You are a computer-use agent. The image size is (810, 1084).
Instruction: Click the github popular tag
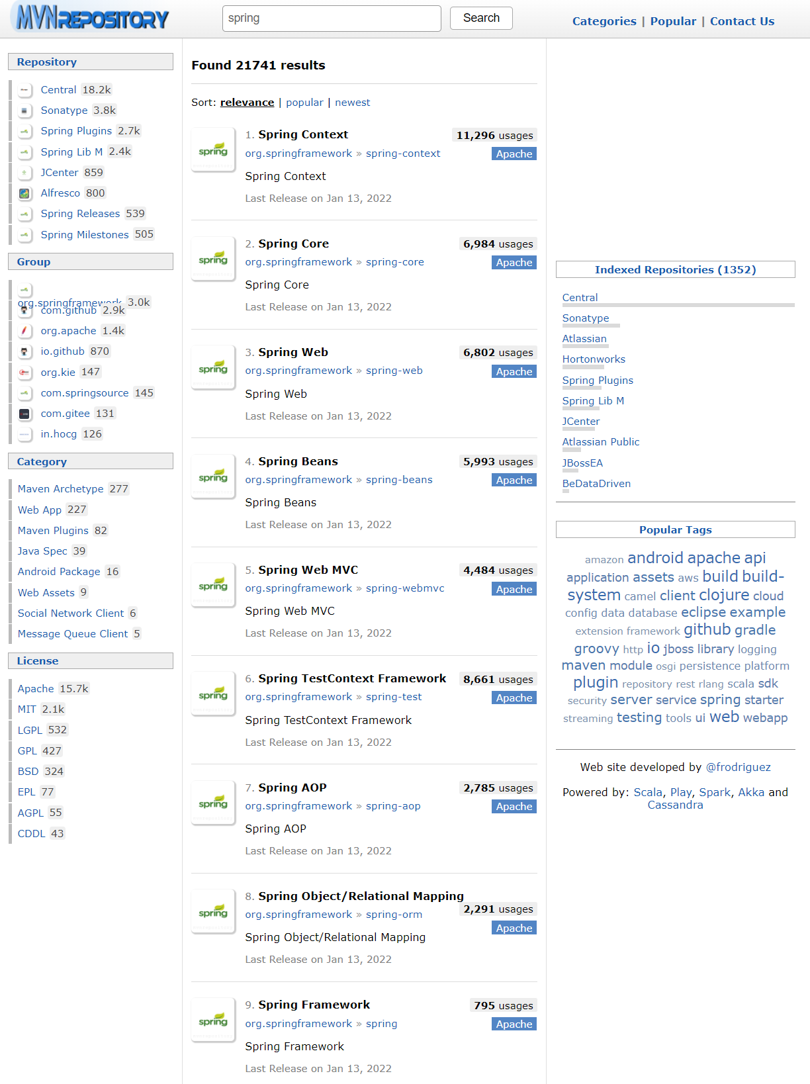click(x=707, y=629)
